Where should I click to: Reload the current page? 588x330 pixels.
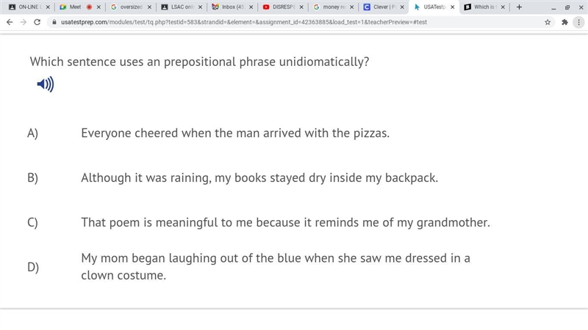pyautogui.click(x=37, y=22)
